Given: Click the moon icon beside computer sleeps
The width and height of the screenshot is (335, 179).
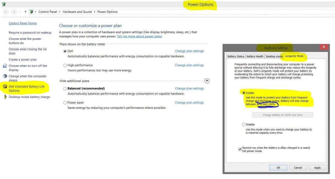Looking at the screenshot, I should (5, 76).
